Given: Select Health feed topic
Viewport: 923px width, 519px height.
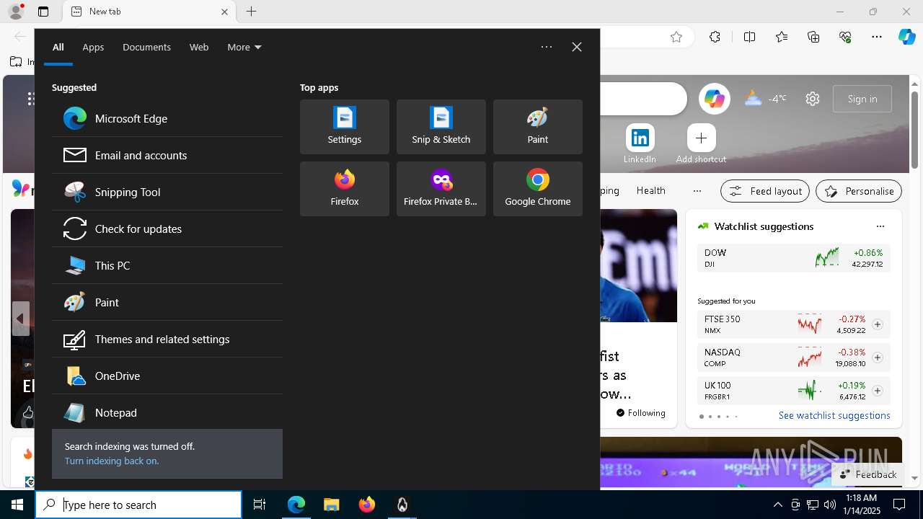Looking at the screenshot, I should pyautogui.click(x=650, y=190).
